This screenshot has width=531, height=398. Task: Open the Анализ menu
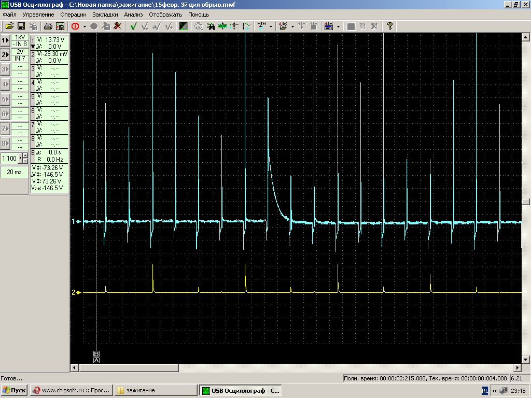(x=133, y=15)
